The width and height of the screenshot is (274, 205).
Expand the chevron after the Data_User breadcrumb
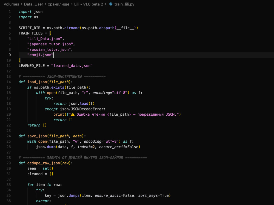click(x=45, y=4)
